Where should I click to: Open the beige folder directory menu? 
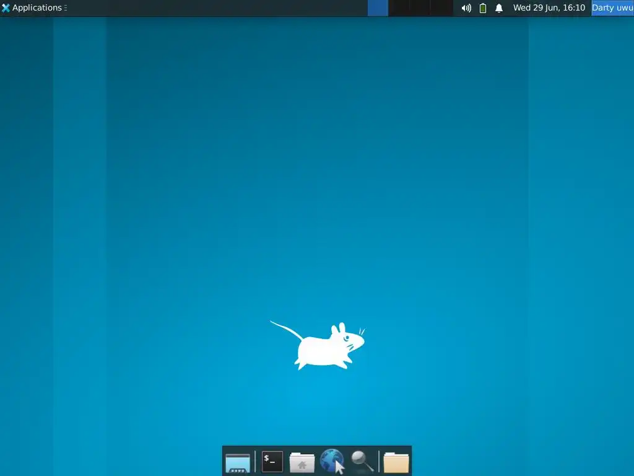396,462
